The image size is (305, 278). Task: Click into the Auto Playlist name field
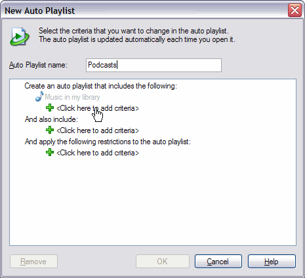pyautogui.click(x=153, y=65)
